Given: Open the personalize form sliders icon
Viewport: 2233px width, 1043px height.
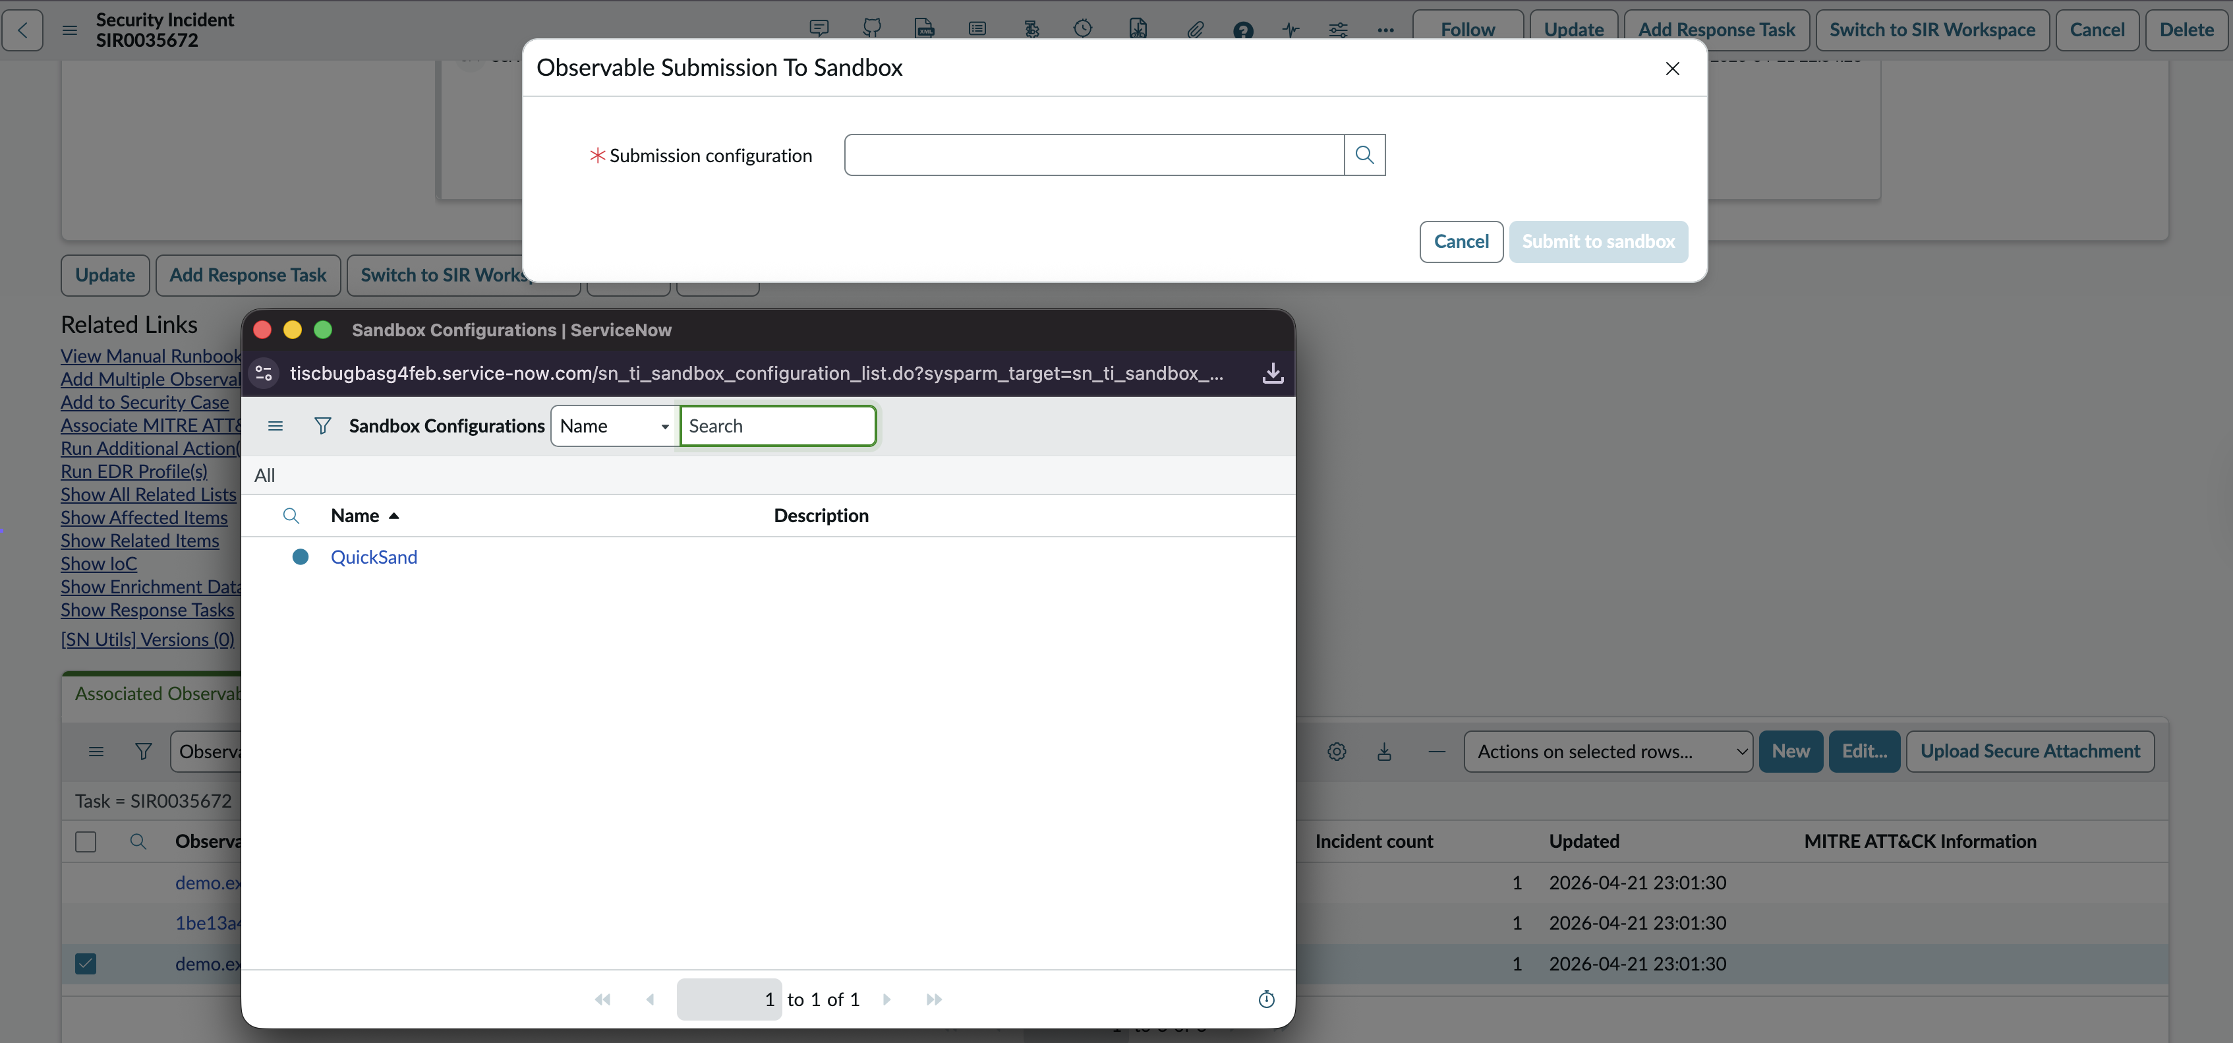Looking at the screenshot, I should click(x=1339, y=30).
